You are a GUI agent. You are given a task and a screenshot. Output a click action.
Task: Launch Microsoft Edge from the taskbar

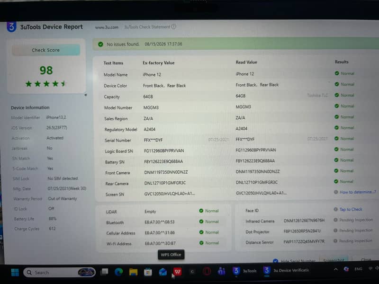click(x=119, y=272)
